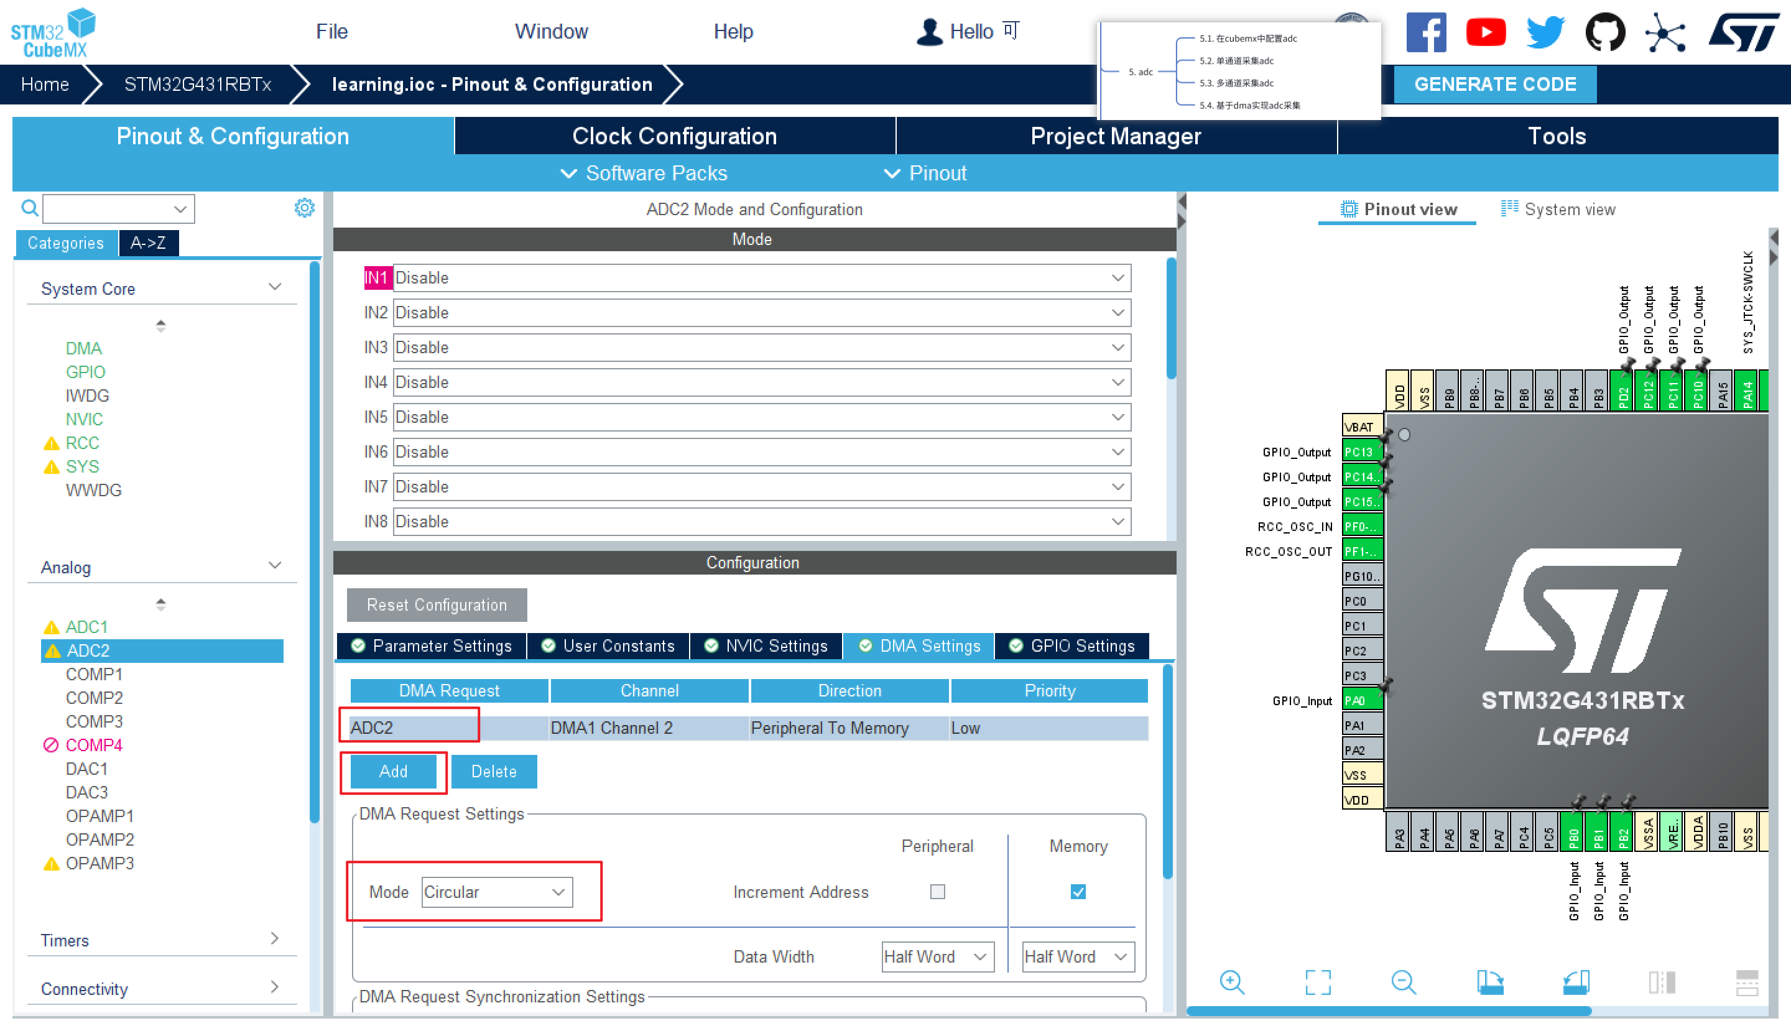1791x1031 pixels.
Task: Enable Peripheral increment address checkbox
Action: click(937, 892)
